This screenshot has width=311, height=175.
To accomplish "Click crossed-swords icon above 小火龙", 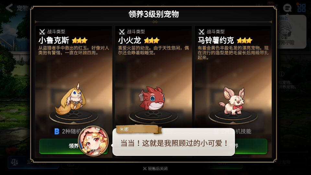I will point(122,32).
